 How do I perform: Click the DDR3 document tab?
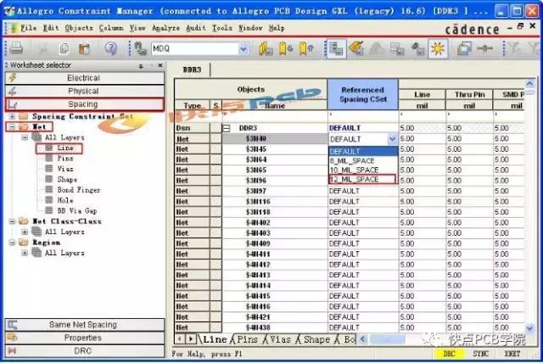[193, 70]
